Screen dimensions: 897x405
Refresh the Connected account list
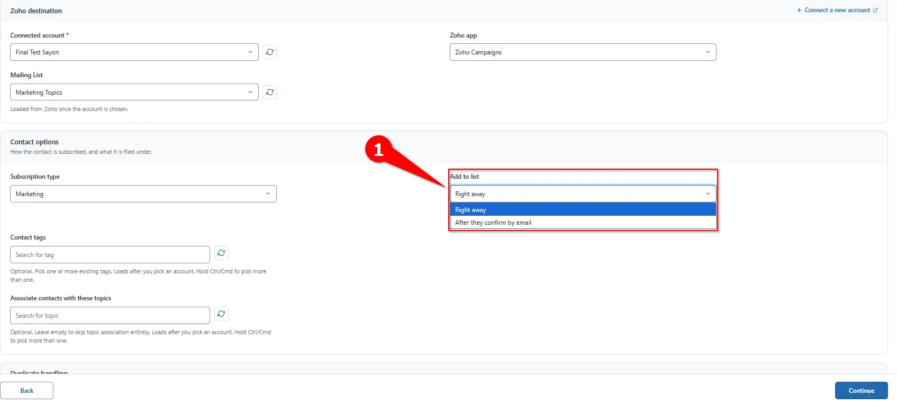click(270, 52)
